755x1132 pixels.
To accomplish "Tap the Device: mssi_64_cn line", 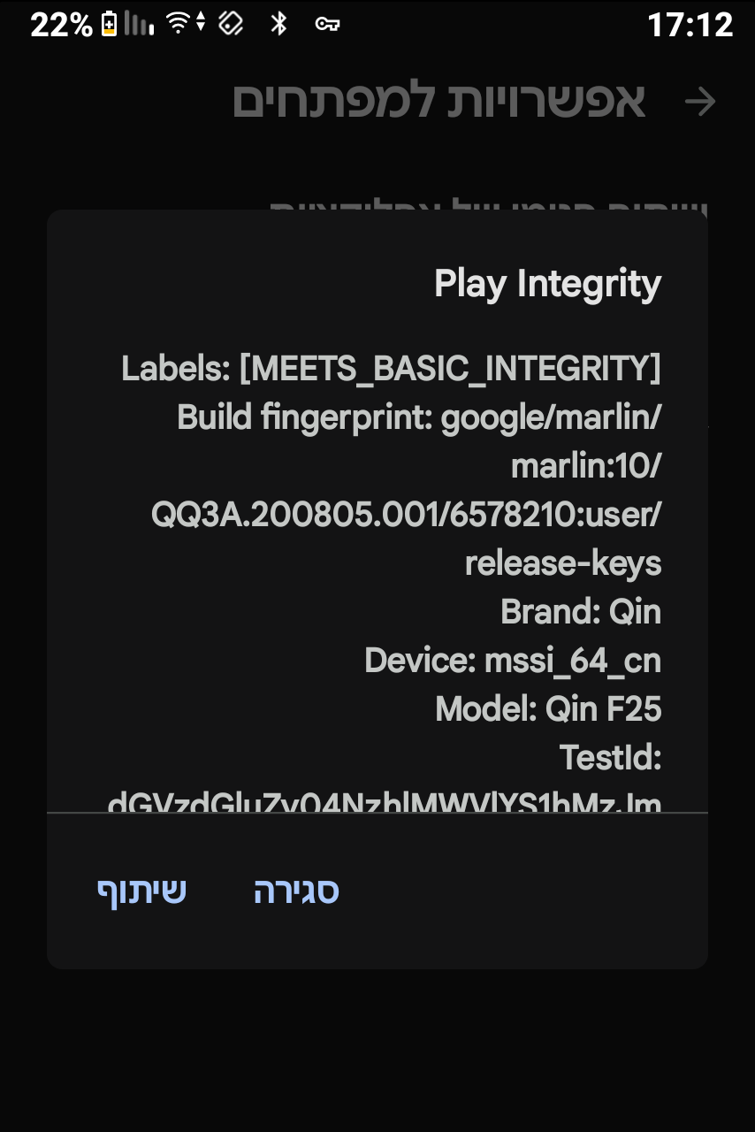I will (512, 660).
